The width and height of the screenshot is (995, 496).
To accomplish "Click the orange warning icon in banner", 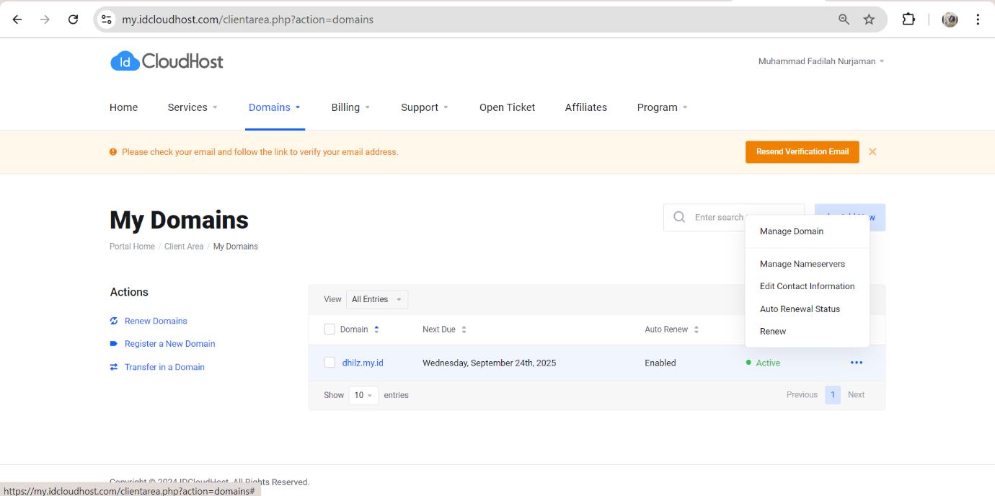I will coord(113,152).
